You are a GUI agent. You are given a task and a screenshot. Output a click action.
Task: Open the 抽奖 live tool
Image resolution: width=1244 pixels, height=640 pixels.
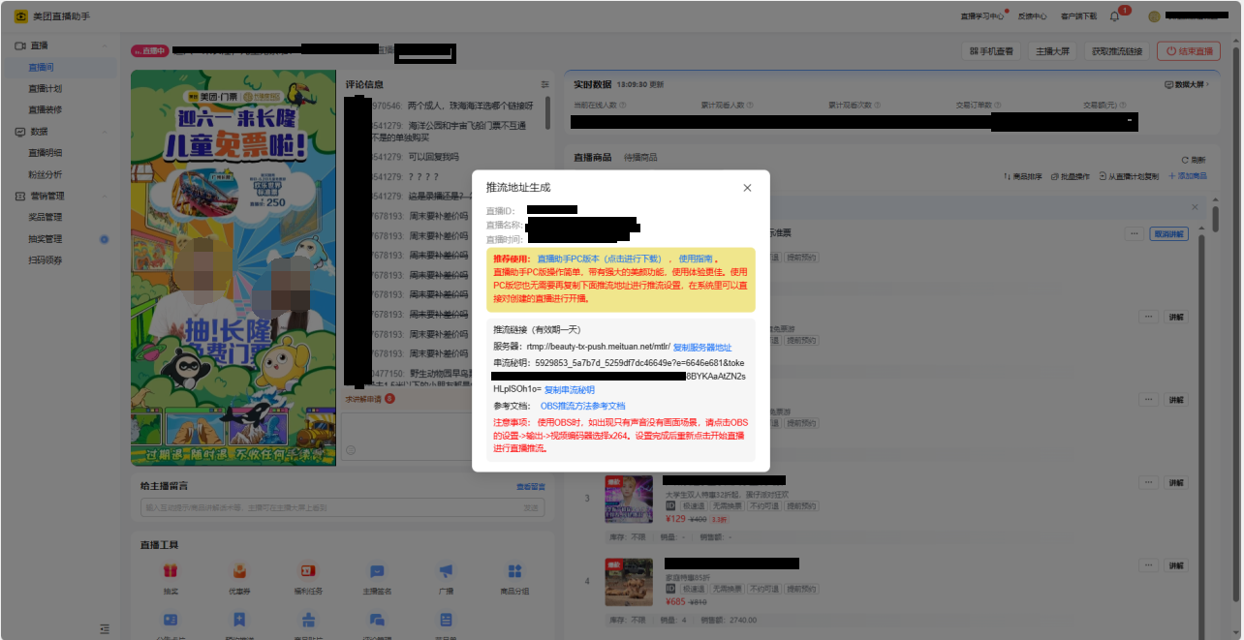171,578
